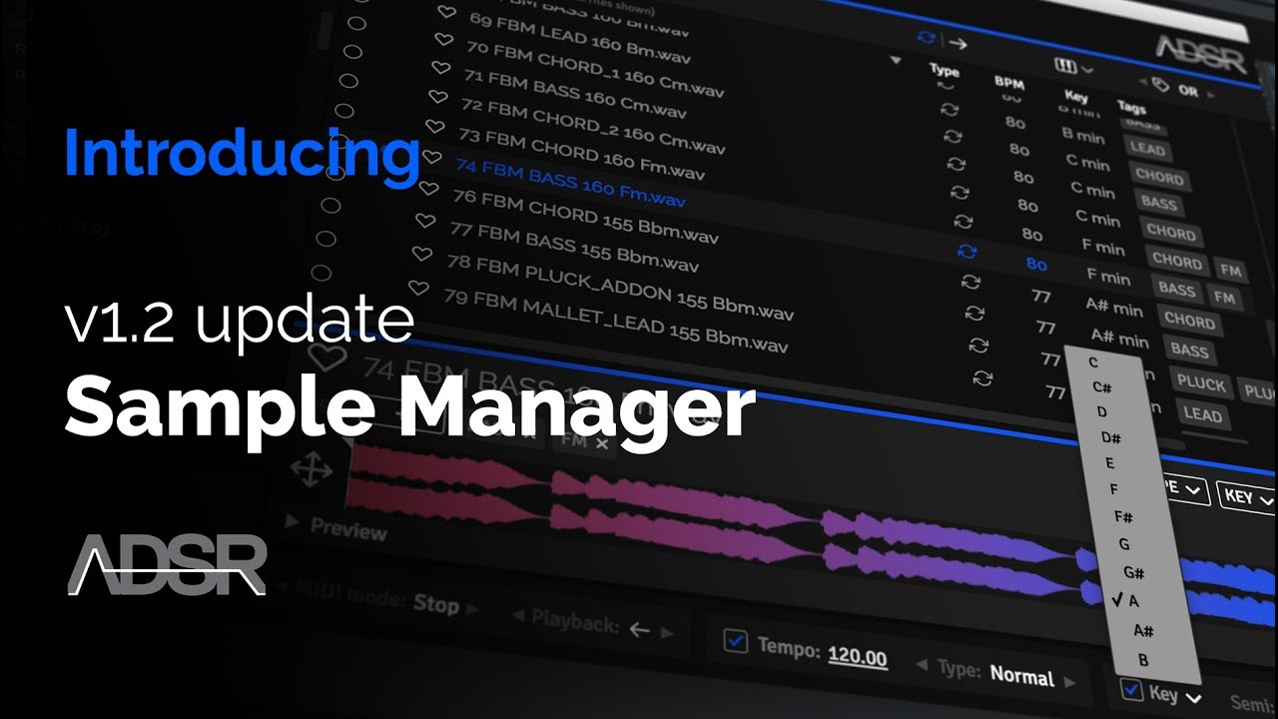Step Playback direction right arrow
Image resolution: width=1278 pixels, height=719 pixels.
667,632
